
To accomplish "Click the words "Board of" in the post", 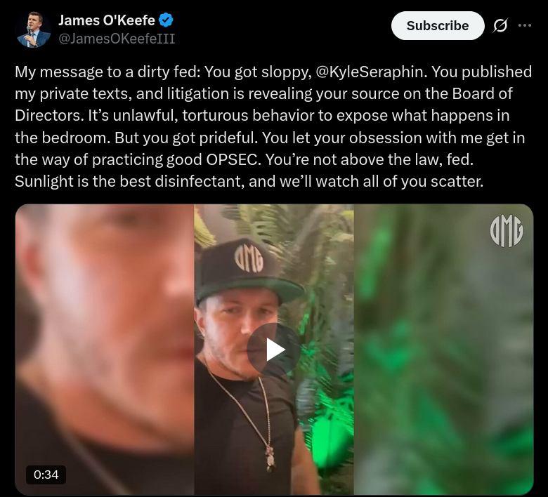I will pos(482,93).
